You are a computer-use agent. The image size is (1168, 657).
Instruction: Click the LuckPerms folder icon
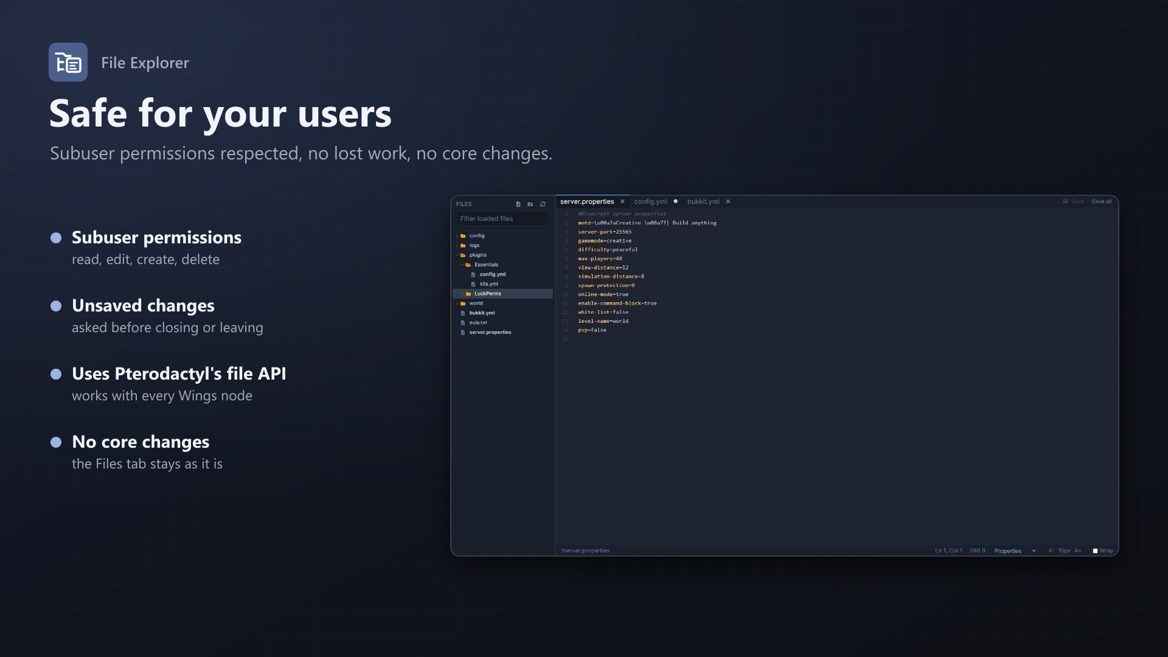[468, 294]
